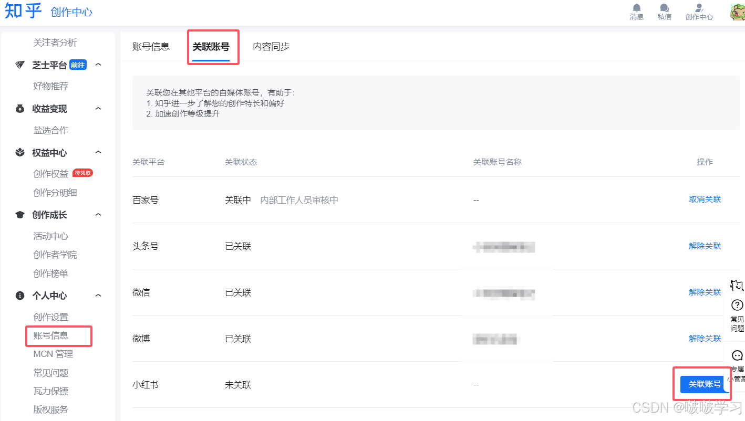Image resolution: width=745 pixels, height=421 pixels.
Task: Click the 关联账号名称 column header
Action: (x=498, y=162)
